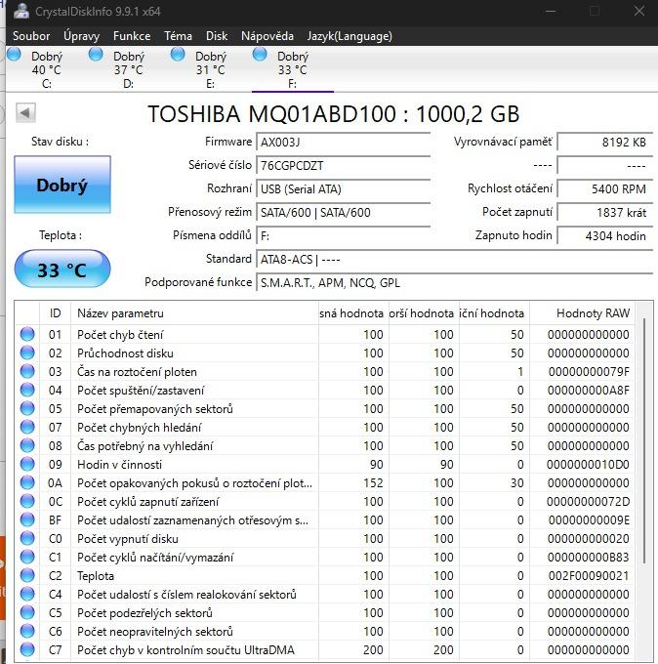
Task: Select RAW value 000000010D0
Action: click(588, 465)
